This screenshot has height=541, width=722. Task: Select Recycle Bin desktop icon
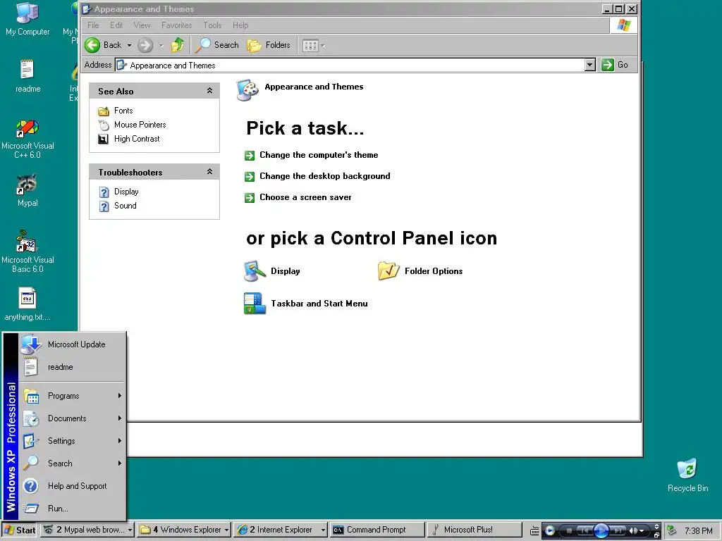687,475
